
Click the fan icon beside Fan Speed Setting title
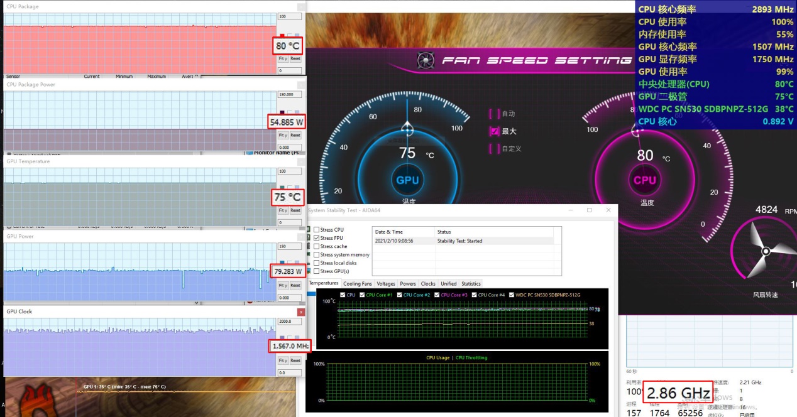[x=425, y=60]
